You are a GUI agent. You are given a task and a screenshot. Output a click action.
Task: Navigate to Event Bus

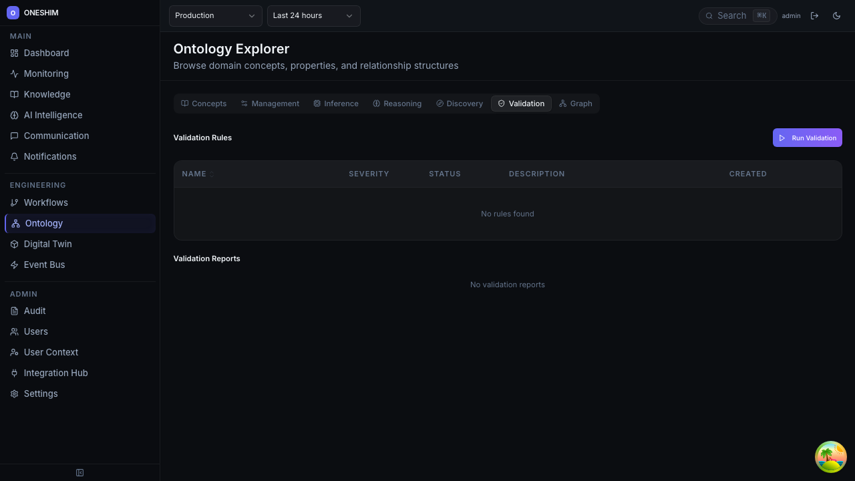click(x=44, y=265)
